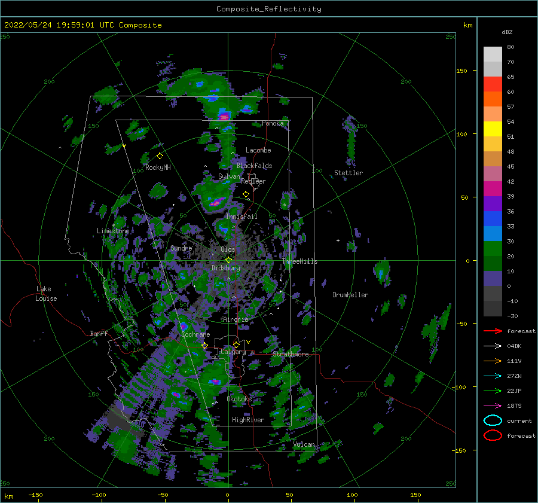Click the white plus marker west of Drumheller area
538x503 pixels.
[x=338, y=240]
